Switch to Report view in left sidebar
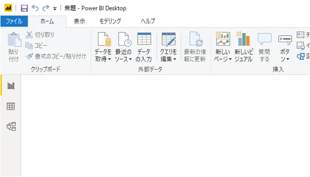 tap(11, 85)
